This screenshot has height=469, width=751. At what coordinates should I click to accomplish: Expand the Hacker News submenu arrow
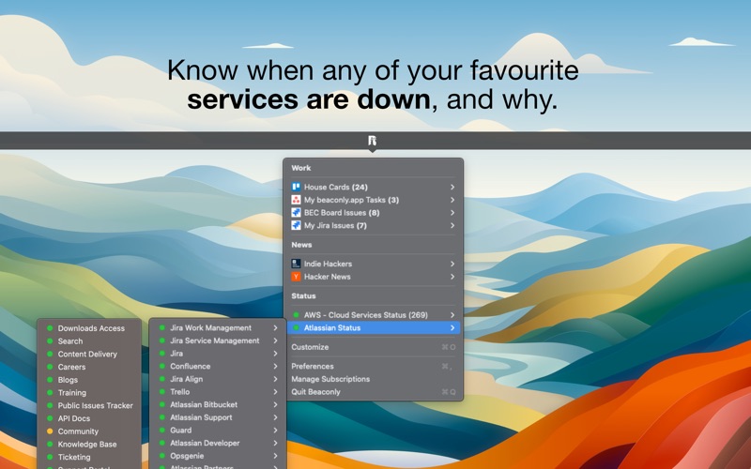click(452, 277)
